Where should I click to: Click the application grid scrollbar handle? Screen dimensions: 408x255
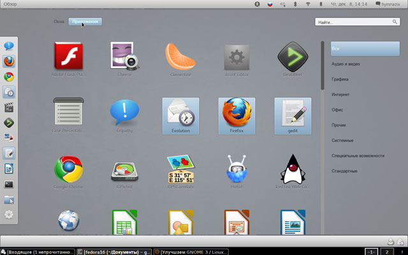323,65
